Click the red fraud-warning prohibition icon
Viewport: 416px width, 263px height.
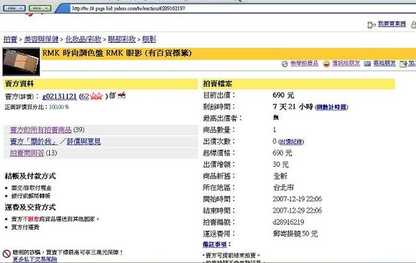point(6,254)
